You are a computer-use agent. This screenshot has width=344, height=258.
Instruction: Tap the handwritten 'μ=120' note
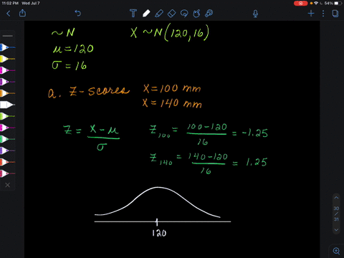(73, 49)
